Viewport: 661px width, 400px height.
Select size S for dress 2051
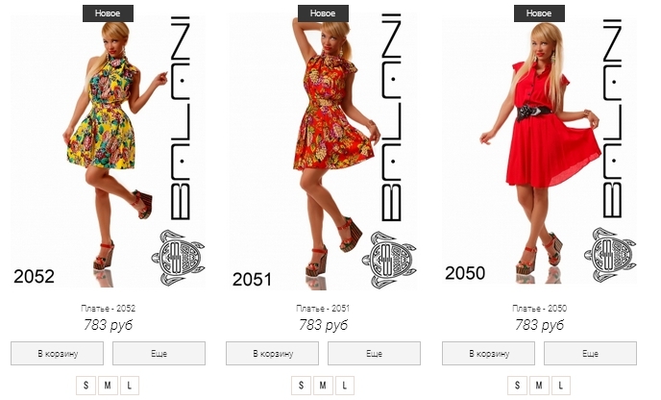pyautogui.click(x=301, y=386)
